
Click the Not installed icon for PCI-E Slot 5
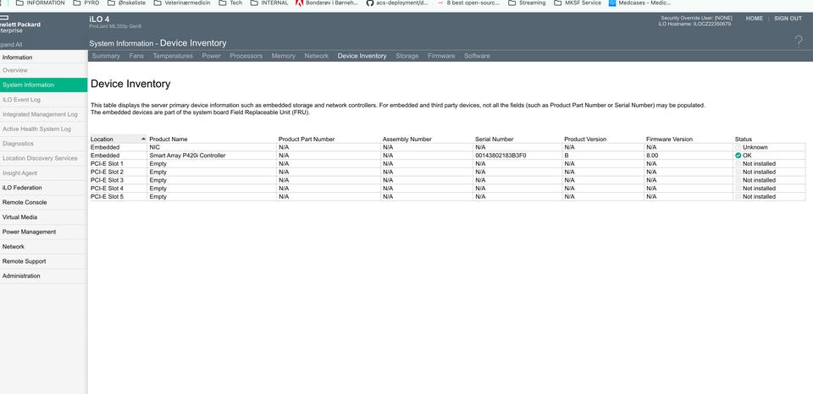tap(738, 197)
